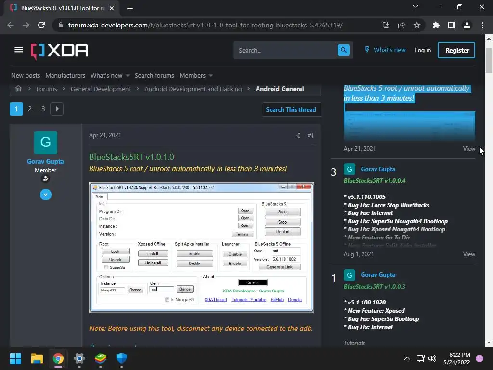The height and width of the screenshot is (370, 493).
Task: Click browser forward arrow
Action: [26, 25]
